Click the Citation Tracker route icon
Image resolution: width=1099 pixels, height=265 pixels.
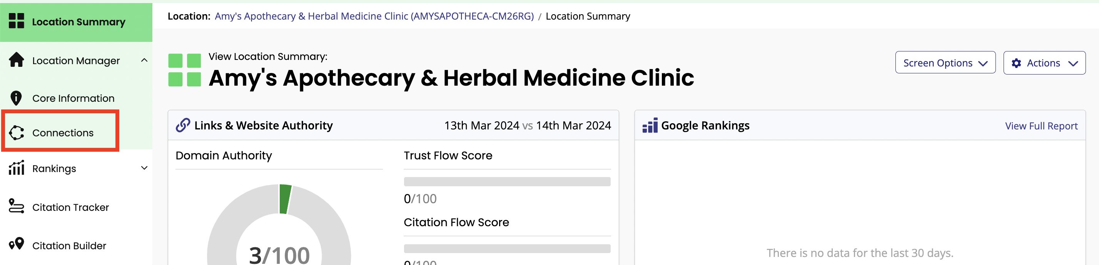(x=17, y=207)
